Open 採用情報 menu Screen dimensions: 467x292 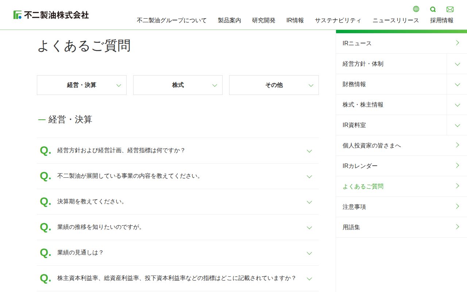point(442,20)
